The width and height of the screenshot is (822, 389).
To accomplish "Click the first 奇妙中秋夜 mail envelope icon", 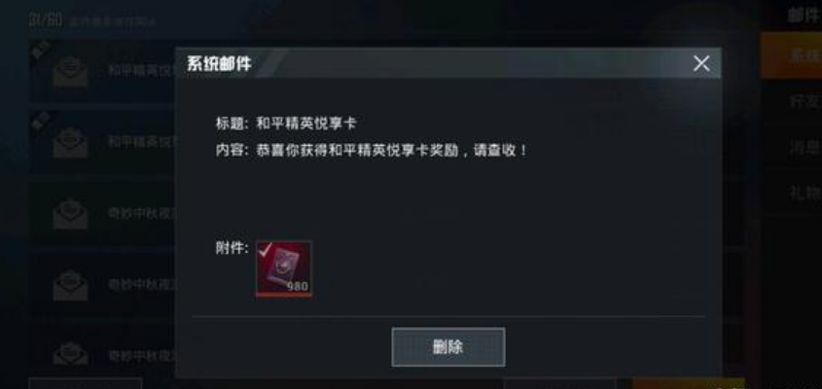I will click(70, 214).
